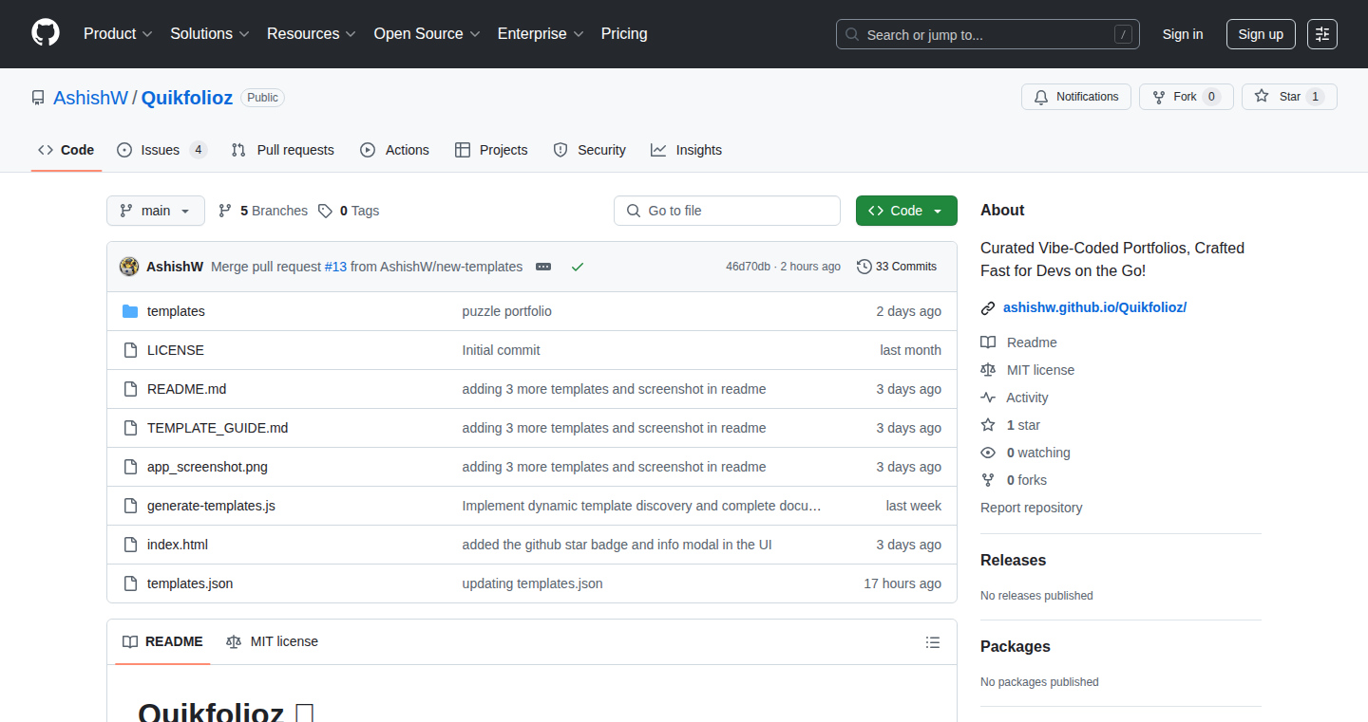Open the Notifications button
This screenshot has height=722, width=1368.
1076,97
